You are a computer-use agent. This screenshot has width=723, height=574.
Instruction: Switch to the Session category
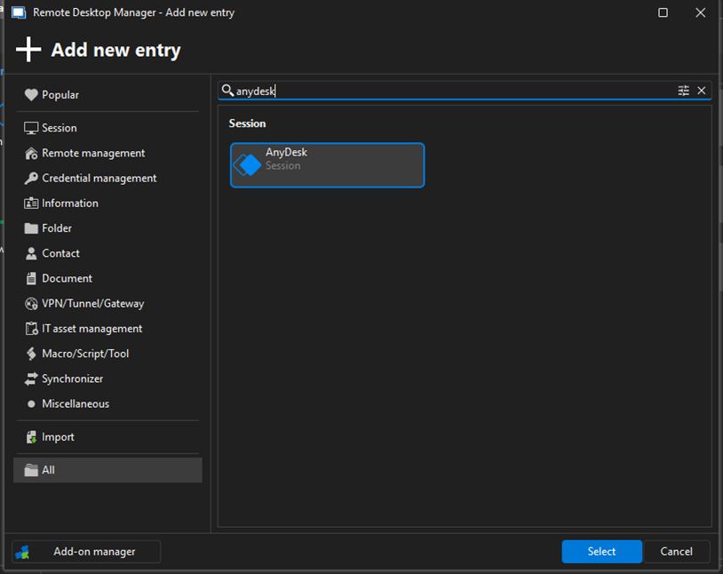pos(59,128)
